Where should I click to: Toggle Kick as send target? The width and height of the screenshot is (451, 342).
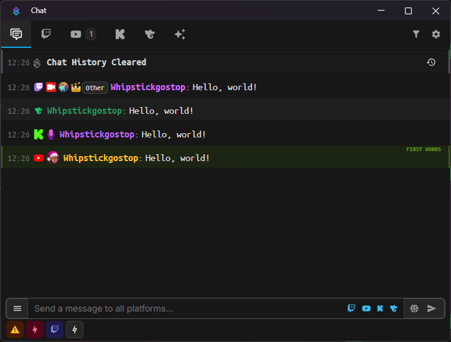tap(380, 308)
